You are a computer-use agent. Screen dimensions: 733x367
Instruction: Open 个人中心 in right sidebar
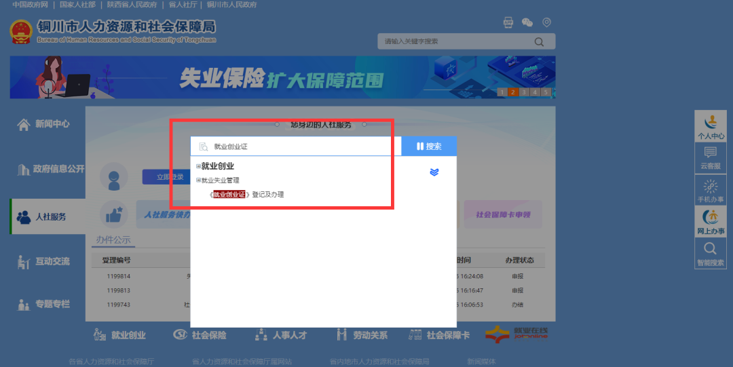click(x=711, y=127)
